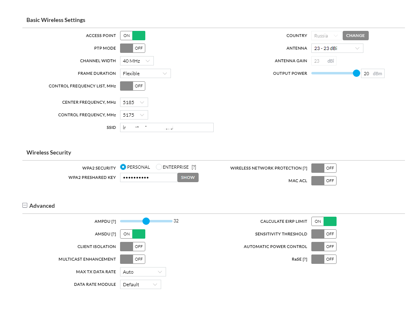
Task: Click the AMPDU slider knob
Action: [x=146, y=221]
